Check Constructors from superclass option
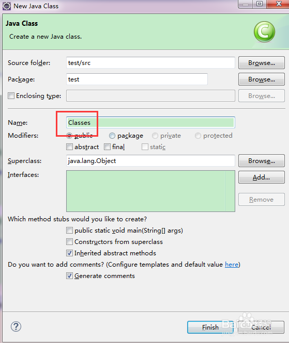The height and width of the screenshot is (343, 289). (69, 242)
